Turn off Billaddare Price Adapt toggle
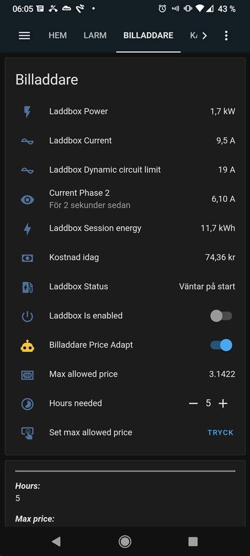 (222, 345)
